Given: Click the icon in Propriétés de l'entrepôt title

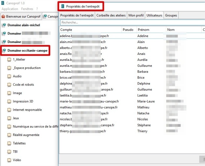Looking at the screenshot, I should click(63, 6).
